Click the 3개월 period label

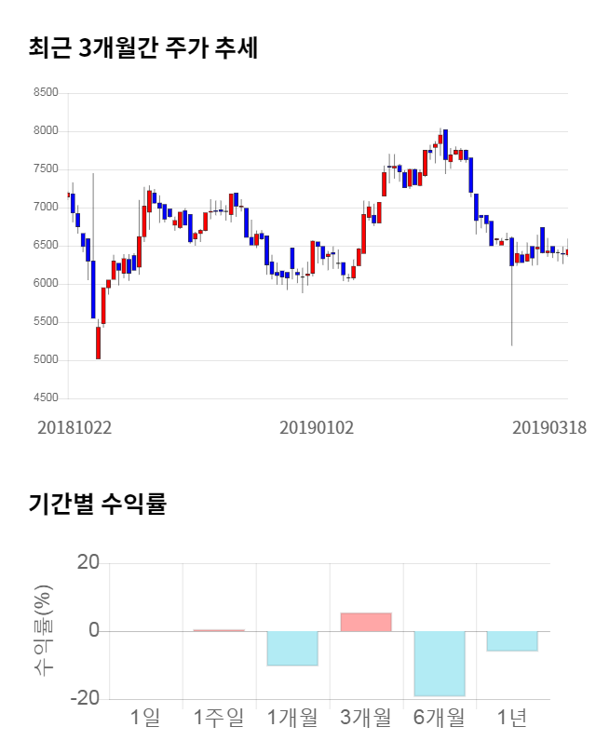coord(366,718)
